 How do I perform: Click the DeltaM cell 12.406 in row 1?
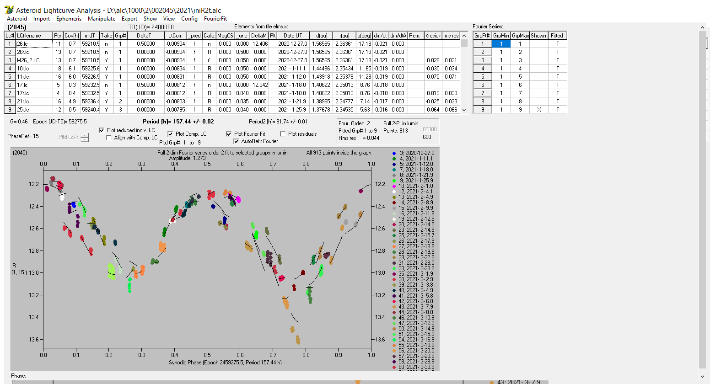(x=260, y=44)
